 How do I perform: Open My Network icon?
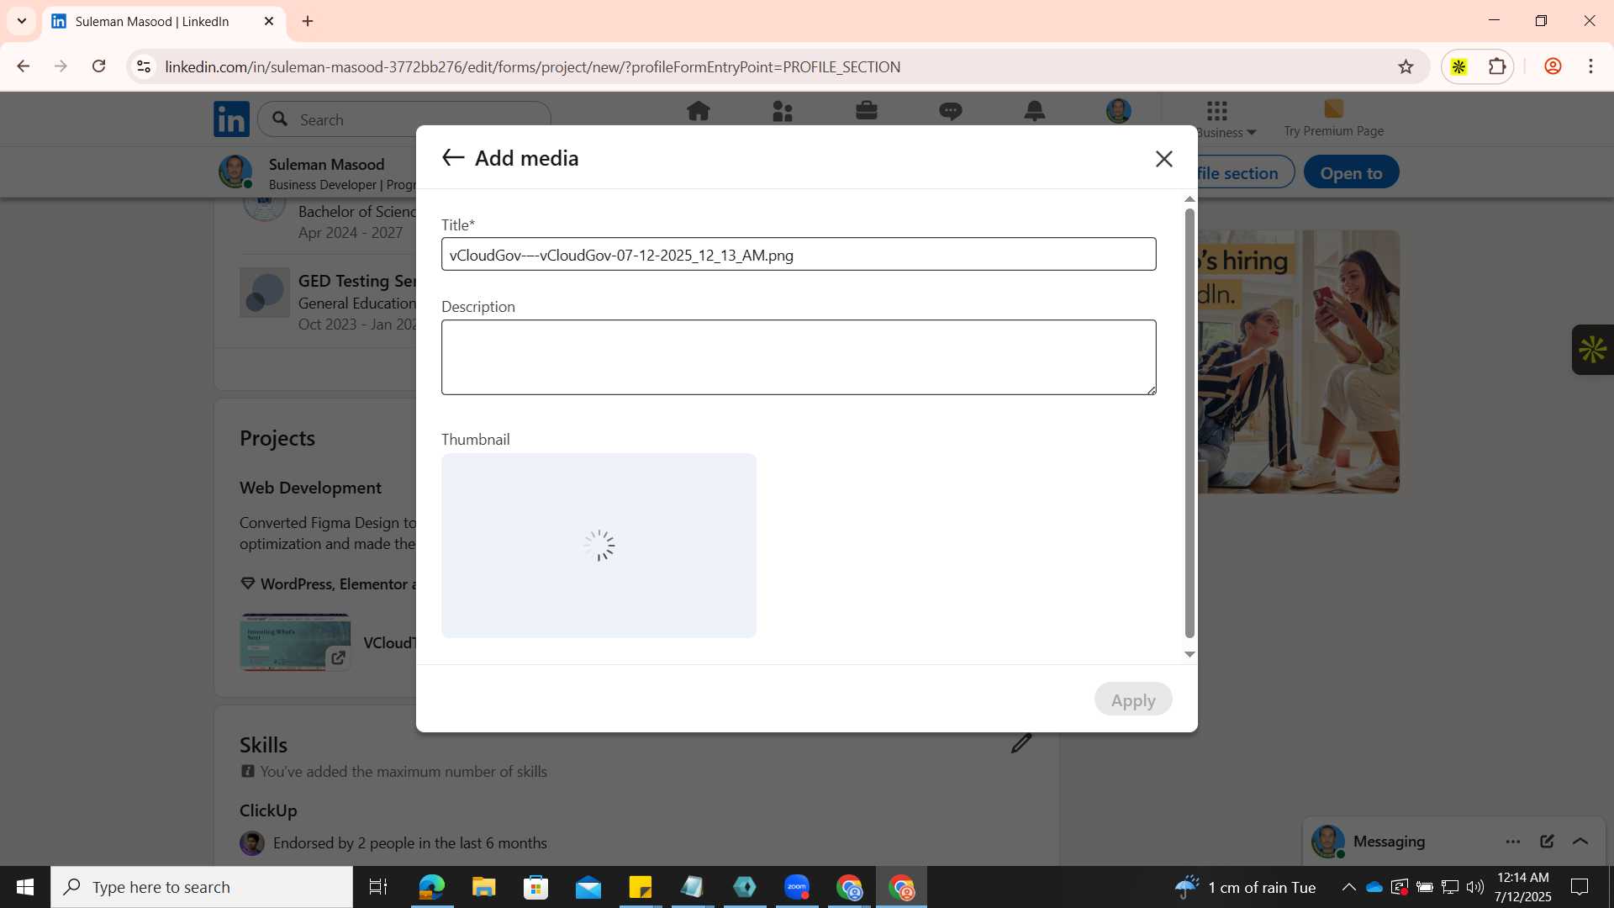point(783,111)
